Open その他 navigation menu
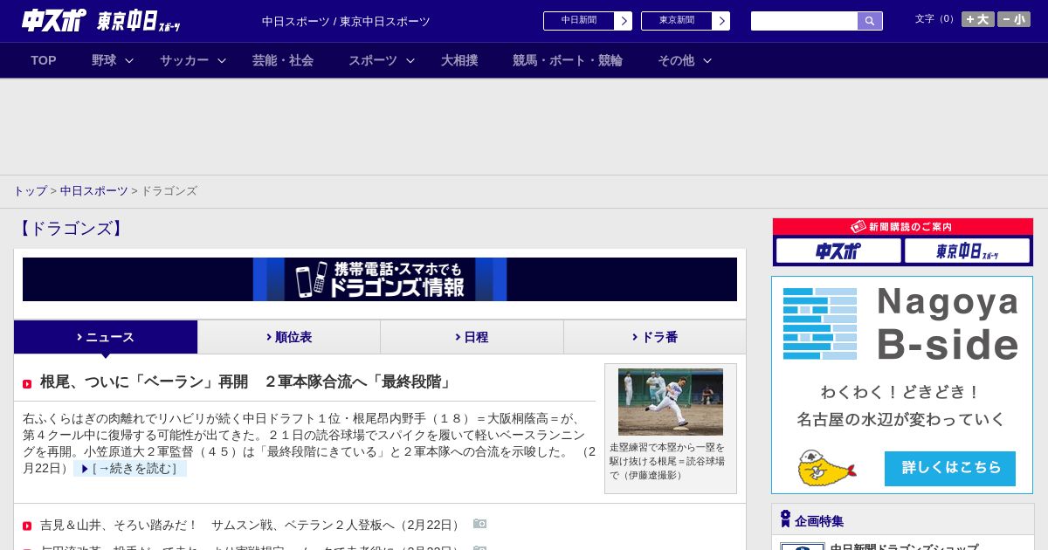This screenshot has height=550, width=1048. coord(676,60)
